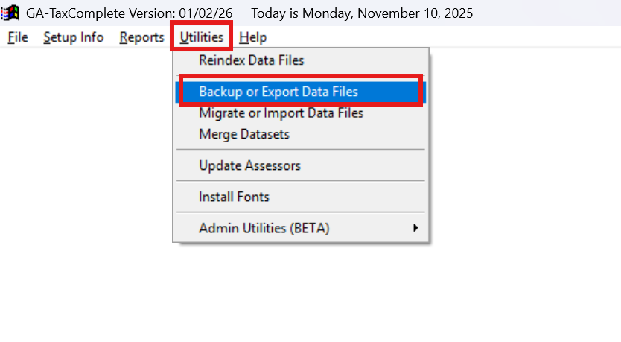Open the File menu

coord(18,37)
